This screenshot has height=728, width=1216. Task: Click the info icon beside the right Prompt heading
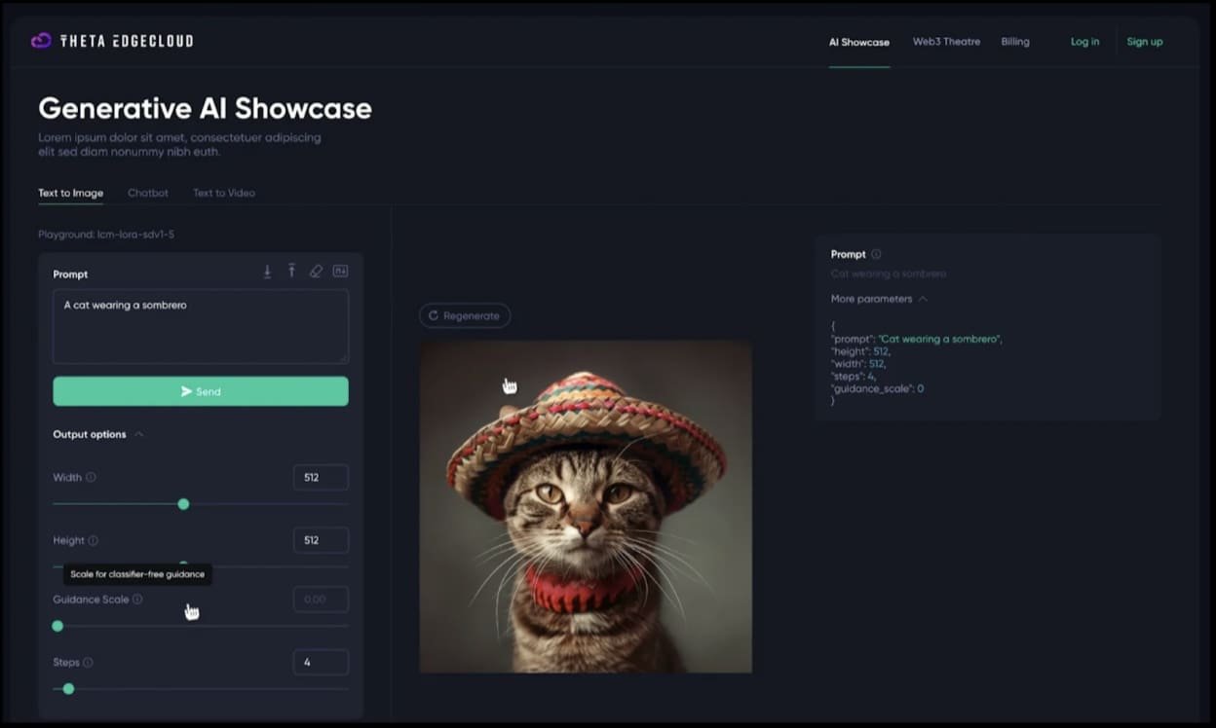876,254
